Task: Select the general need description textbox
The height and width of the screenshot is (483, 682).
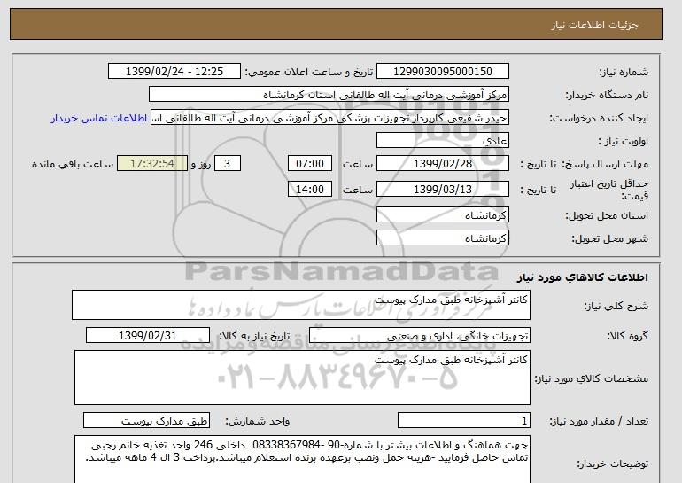Action: pos(301,305)
